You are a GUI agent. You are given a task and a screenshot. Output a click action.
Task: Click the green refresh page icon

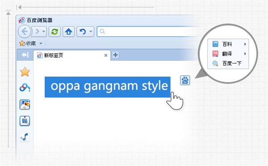54,32
